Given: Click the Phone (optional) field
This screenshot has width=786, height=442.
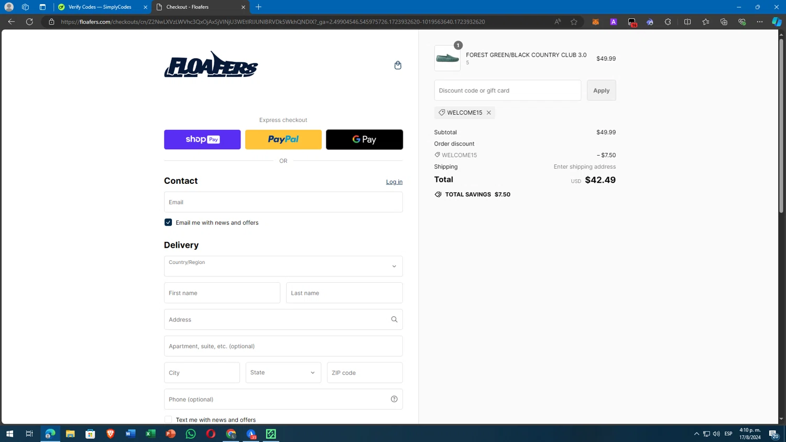Looking at the screenshot, I should point(283,399).
